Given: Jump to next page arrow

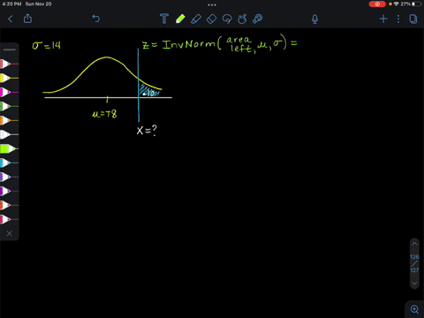Looking at the screenshot, I should (414, 284).
